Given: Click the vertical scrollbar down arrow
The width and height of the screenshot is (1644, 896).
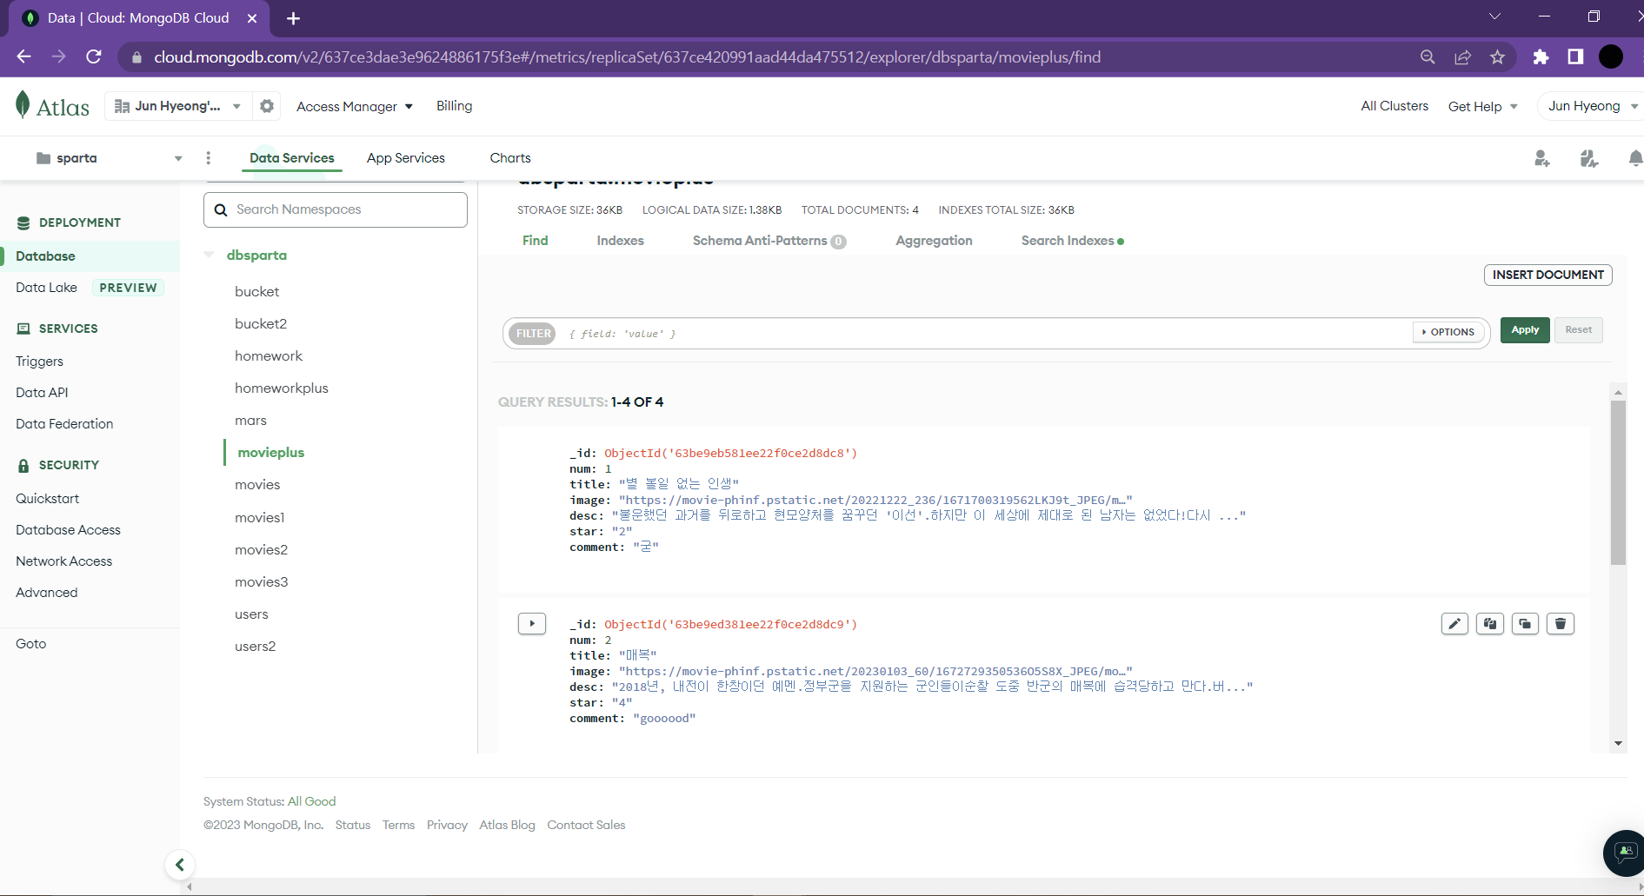Looking at the screenshot, I should pos(1618,743).
